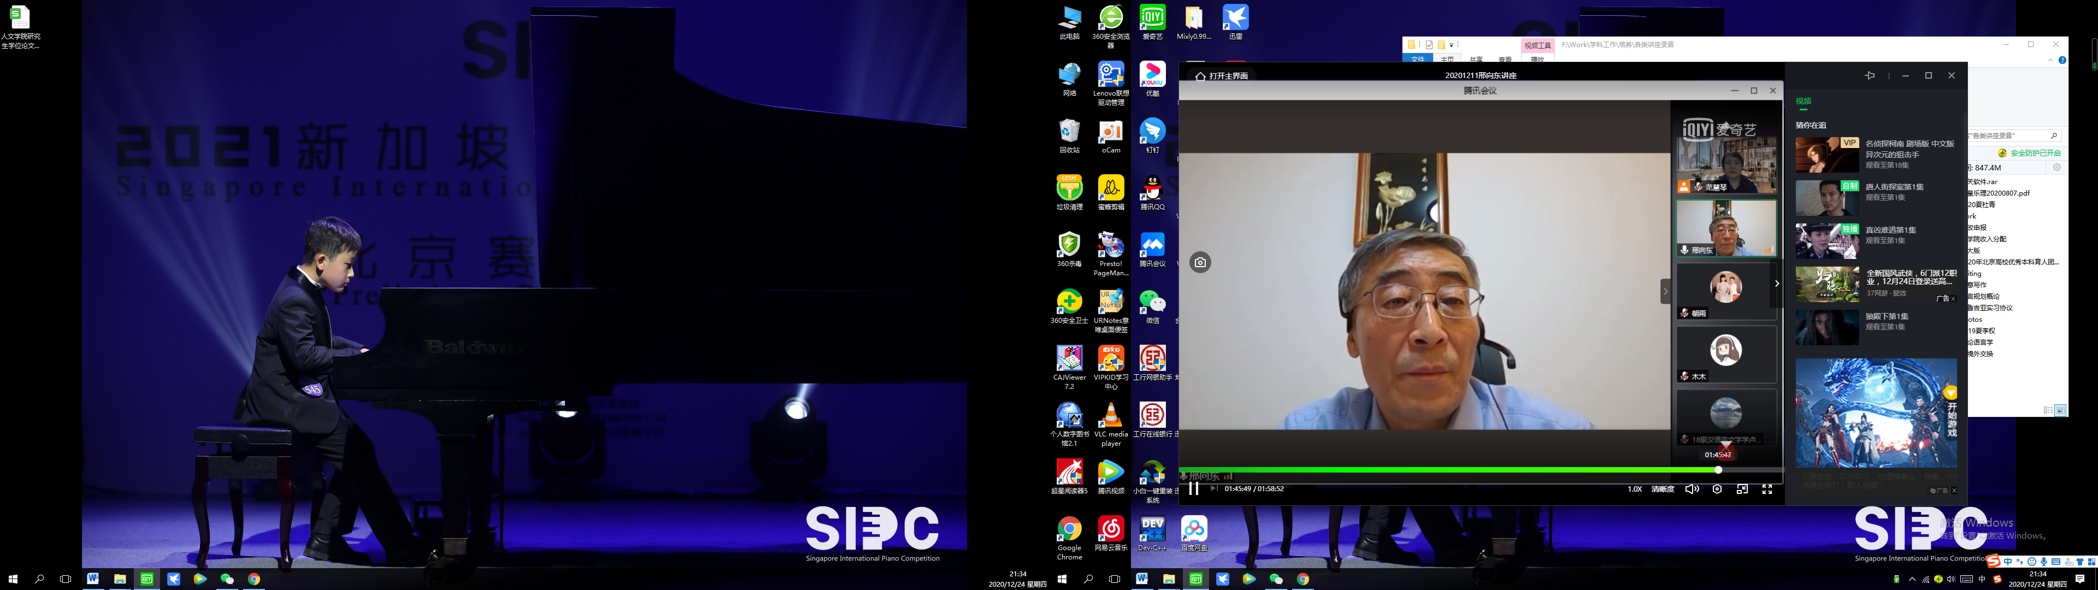Open 清晰度 quality selector

(1662, 489)
